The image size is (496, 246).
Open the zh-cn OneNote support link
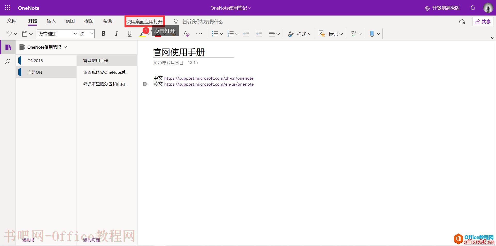coord(209,78)
